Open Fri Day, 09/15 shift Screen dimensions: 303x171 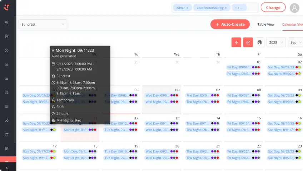point(243,123)
